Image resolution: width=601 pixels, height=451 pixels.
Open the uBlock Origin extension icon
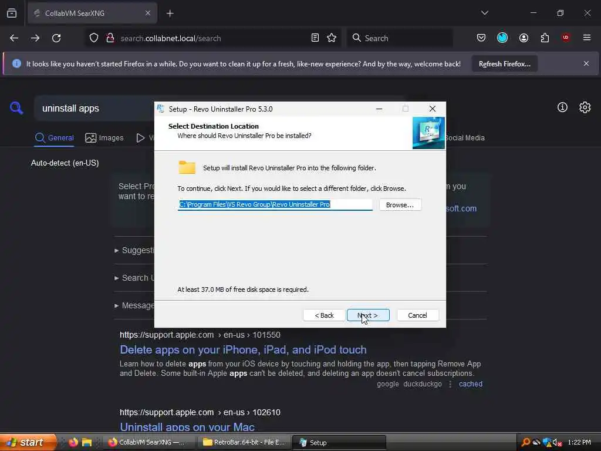pyautogui.click(x=566, y=38)
